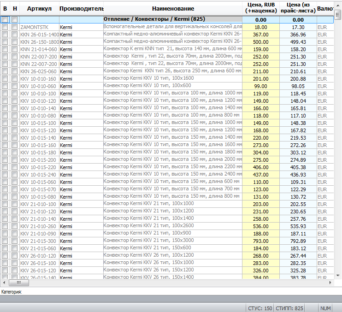This screenshot has height=312, width=342.
Task: Click status bar СТИПП: 825
Action: tap(289, 308)
